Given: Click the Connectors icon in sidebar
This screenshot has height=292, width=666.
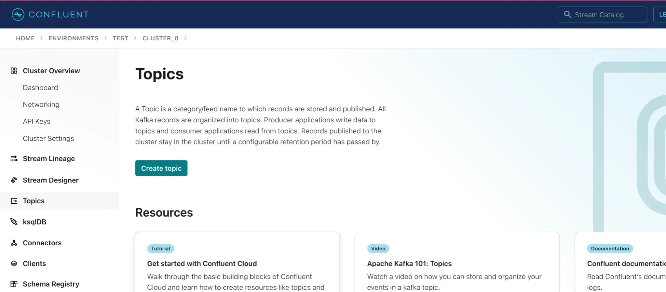Looking at the screenshot, I should click(x=14, y=243).
